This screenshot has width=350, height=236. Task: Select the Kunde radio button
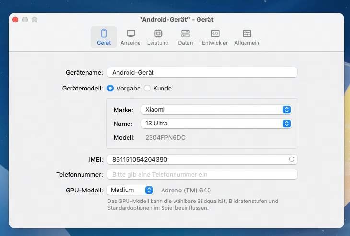point(147,88)
